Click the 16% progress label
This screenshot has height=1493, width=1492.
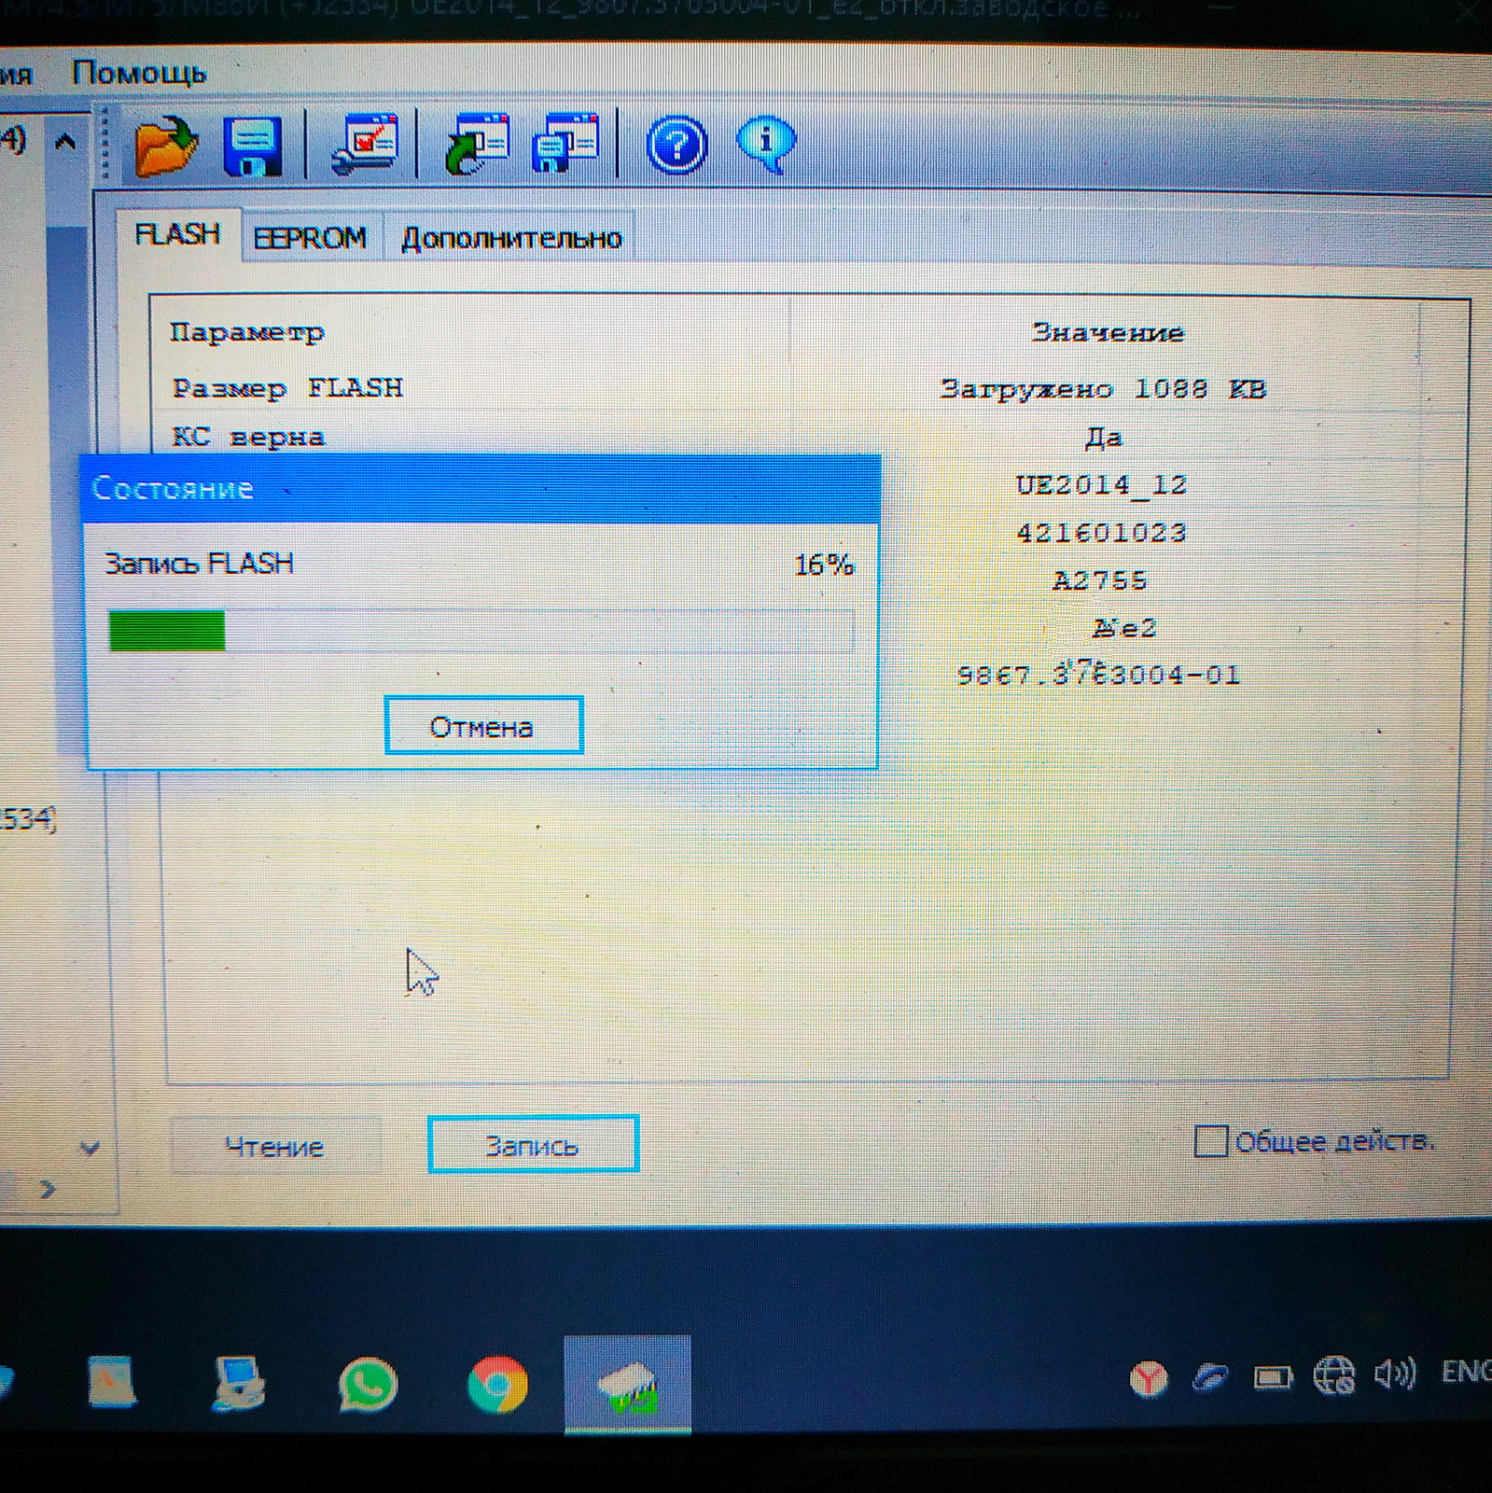824,564
